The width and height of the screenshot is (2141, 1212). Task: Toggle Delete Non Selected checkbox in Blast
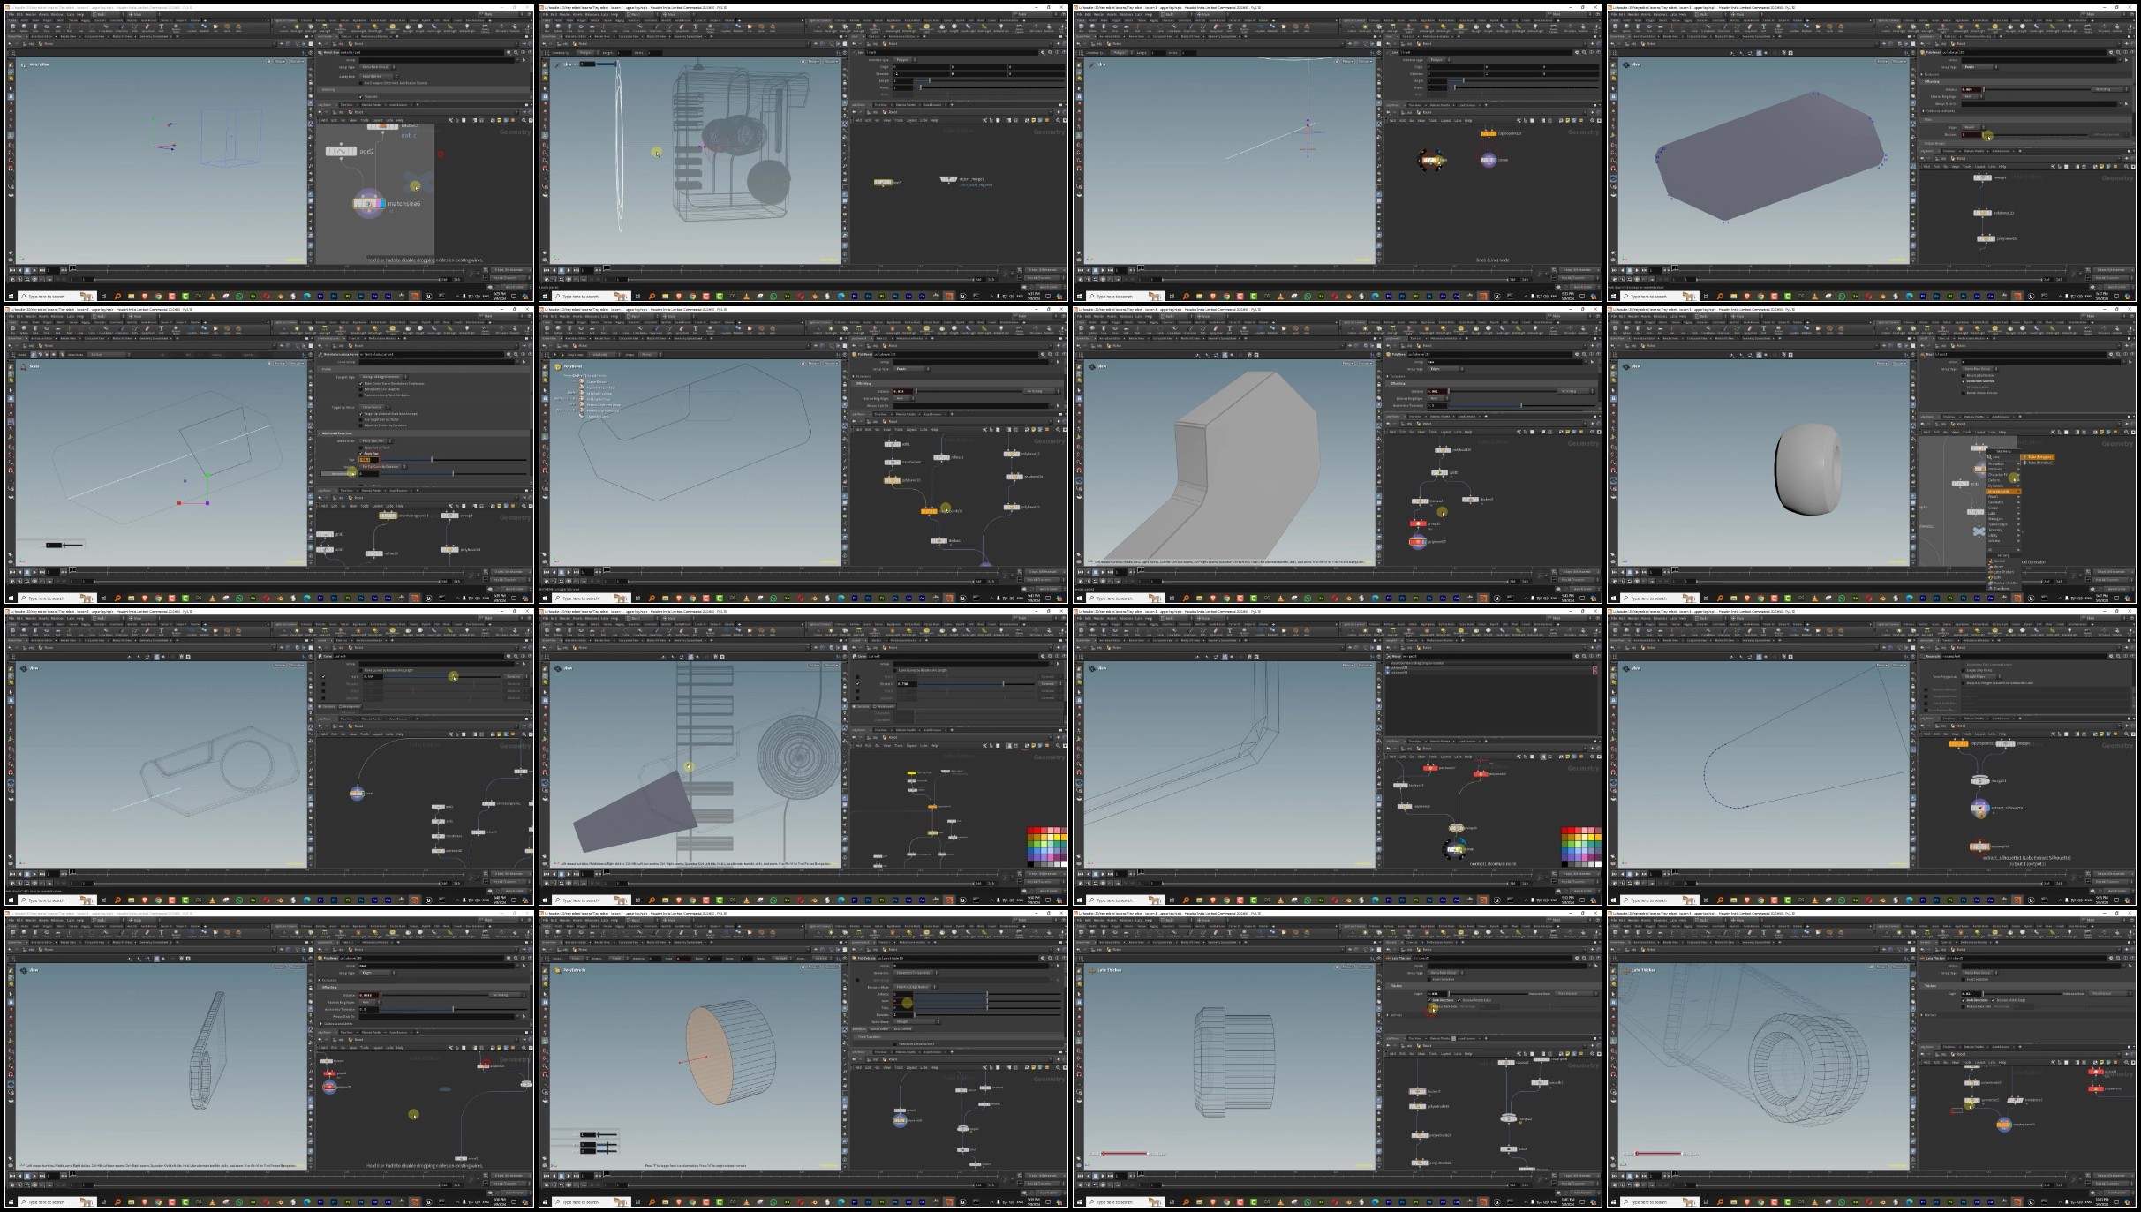point(1963,381)
